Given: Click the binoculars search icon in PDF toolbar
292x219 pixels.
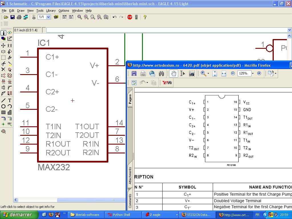Looking at the screenshot, I should pos(161,74).
